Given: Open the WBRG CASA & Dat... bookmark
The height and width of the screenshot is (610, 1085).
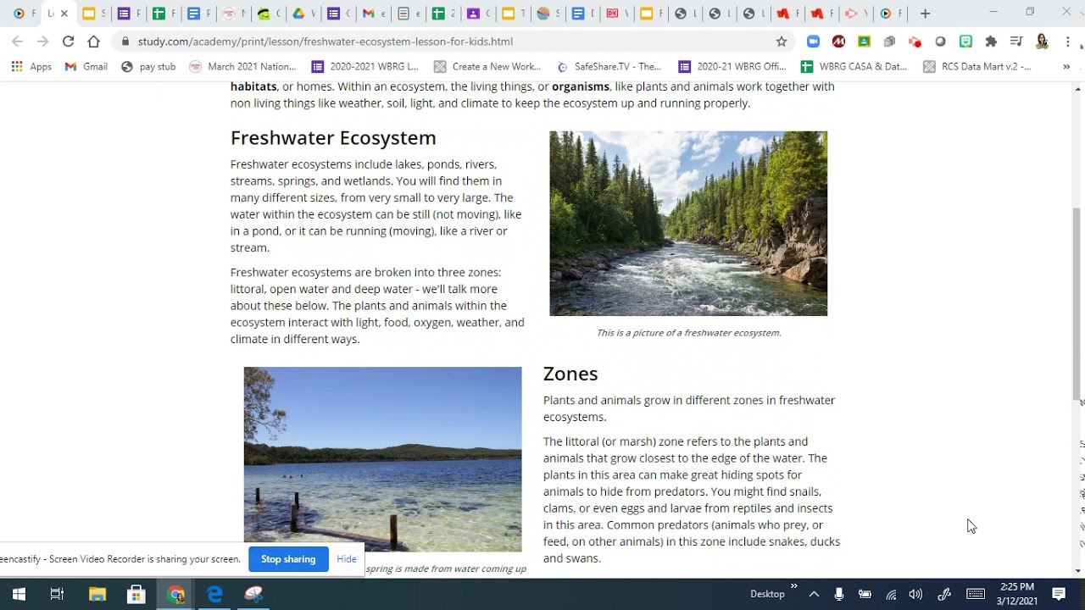Looking at the screenshot, I should pyautogui.click(x=854, y=66).
